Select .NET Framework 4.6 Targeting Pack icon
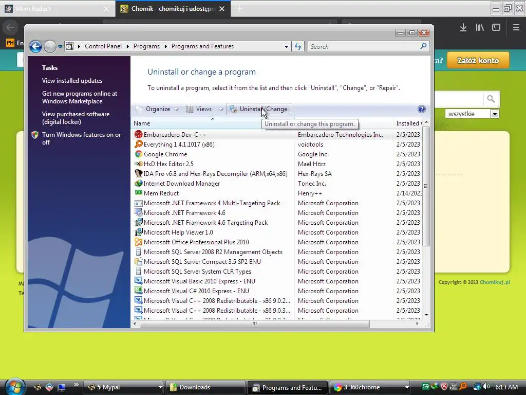The width and height of the screenshot is (526, 395). point(138,222)
